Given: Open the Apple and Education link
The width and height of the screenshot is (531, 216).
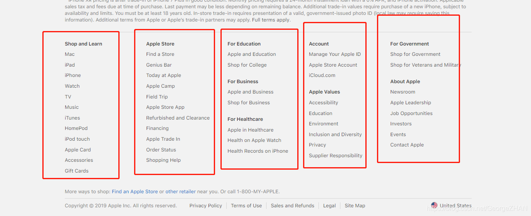Looking at the screenshot, I should pos(252,54).
